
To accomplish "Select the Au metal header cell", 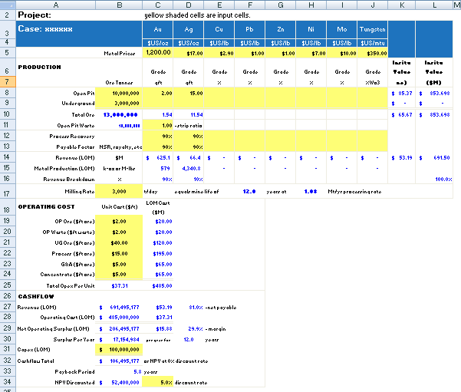I will [158, 29].
